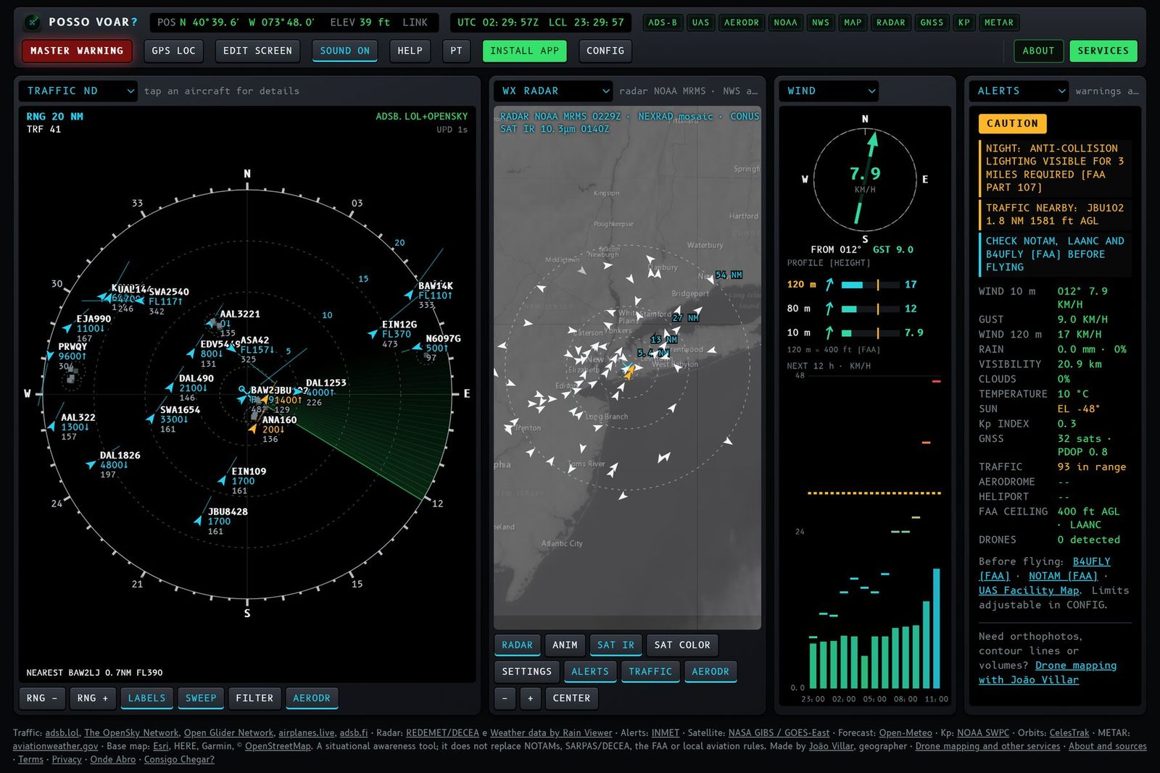Click the orange ownship marker on WX map
Image resolution: width=1160 pixels, height=773 pixels.
click(x=629, y=372)
